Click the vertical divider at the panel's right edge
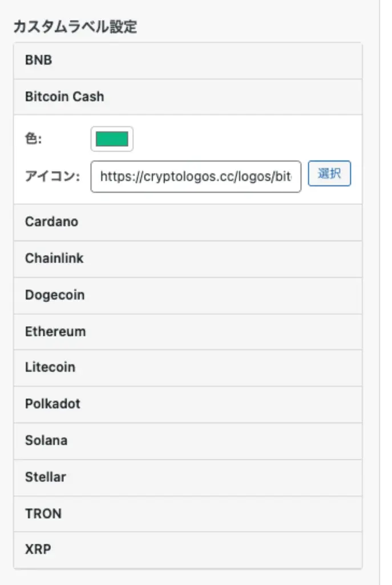The width and height of the screenshot is (392, 585). (x=379, y=286)
